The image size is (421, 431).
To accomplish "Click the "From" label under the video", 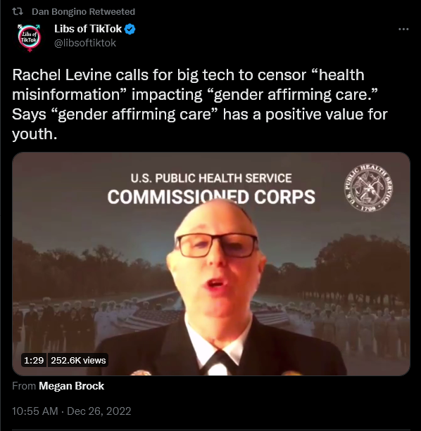I will point(24,386).
